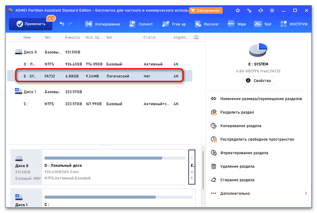Select the C: partition block in disk map
This screenshot has width=317, height=213.
119,198
